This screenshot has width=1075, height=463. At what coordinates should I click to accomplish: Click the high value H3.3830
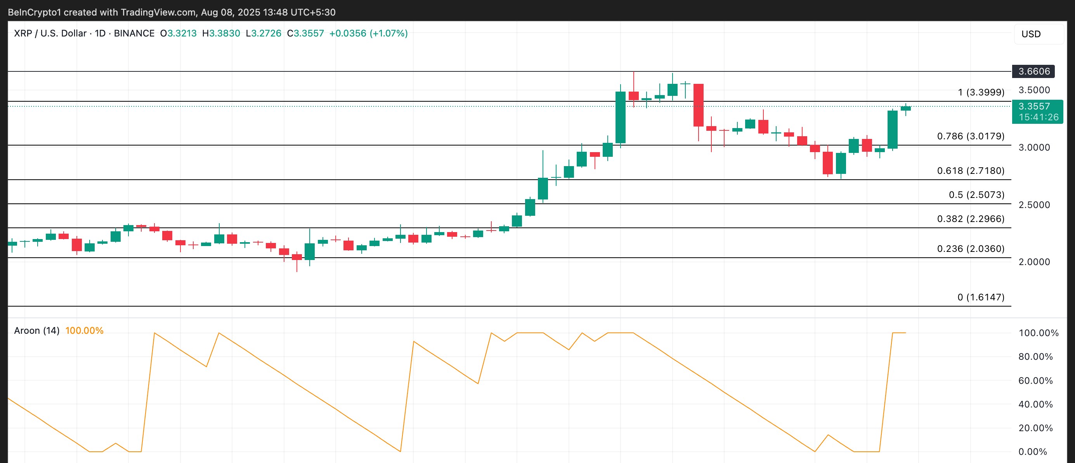pos(221,33)
